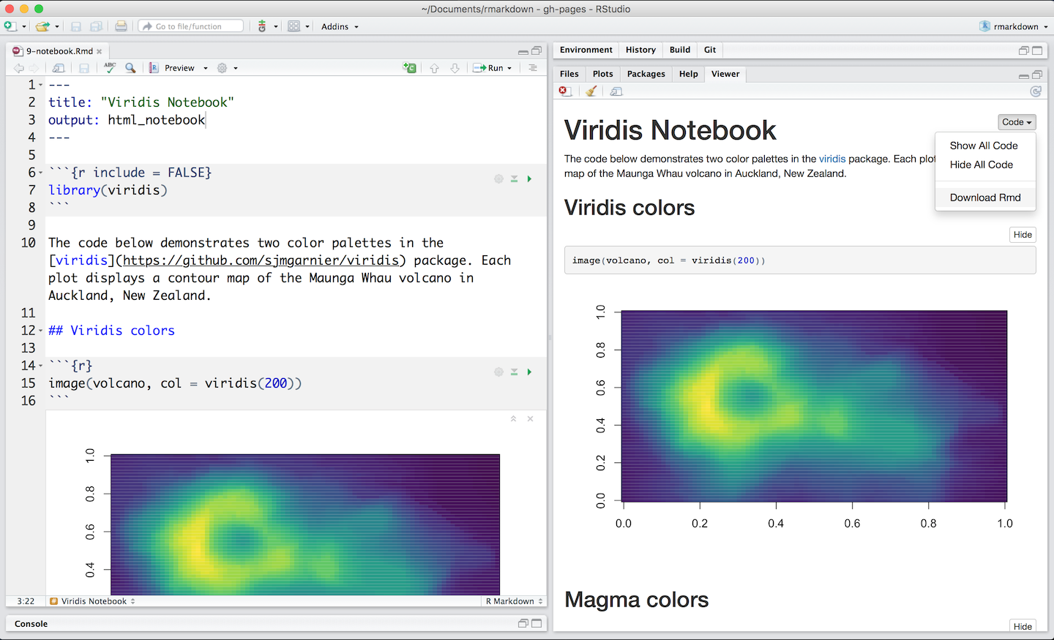Maximize the Console pane
The width and height of the screenshot is (1054, 640).
[537, 624]
